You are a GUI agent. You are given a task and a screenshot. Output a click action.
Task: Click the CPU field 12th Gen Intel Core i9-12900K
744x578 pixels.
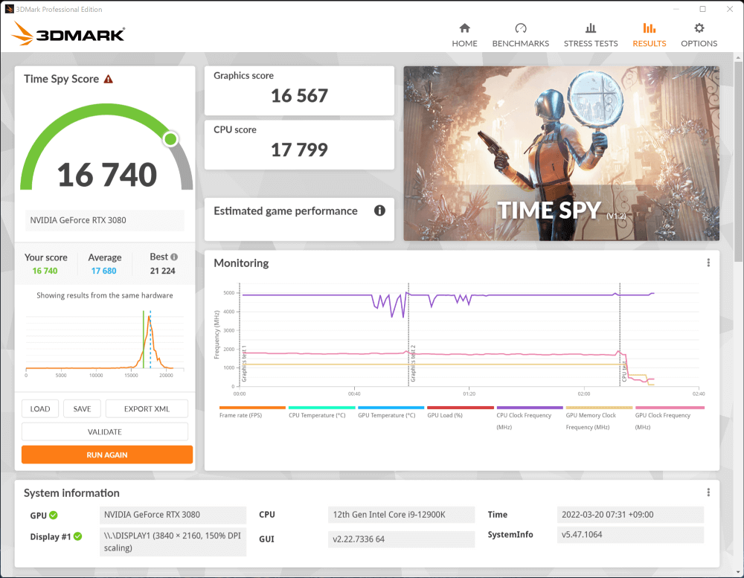coord(402,515)
